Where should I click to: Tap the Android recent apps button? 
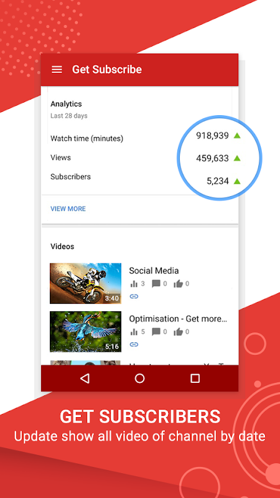point(195,378)
